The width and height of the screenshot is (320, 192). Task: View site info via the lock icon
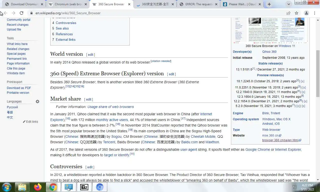coord(31,13)
